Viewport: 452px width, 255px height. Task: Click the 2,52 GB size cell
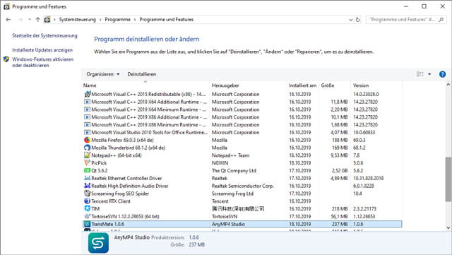coord(340,170)
